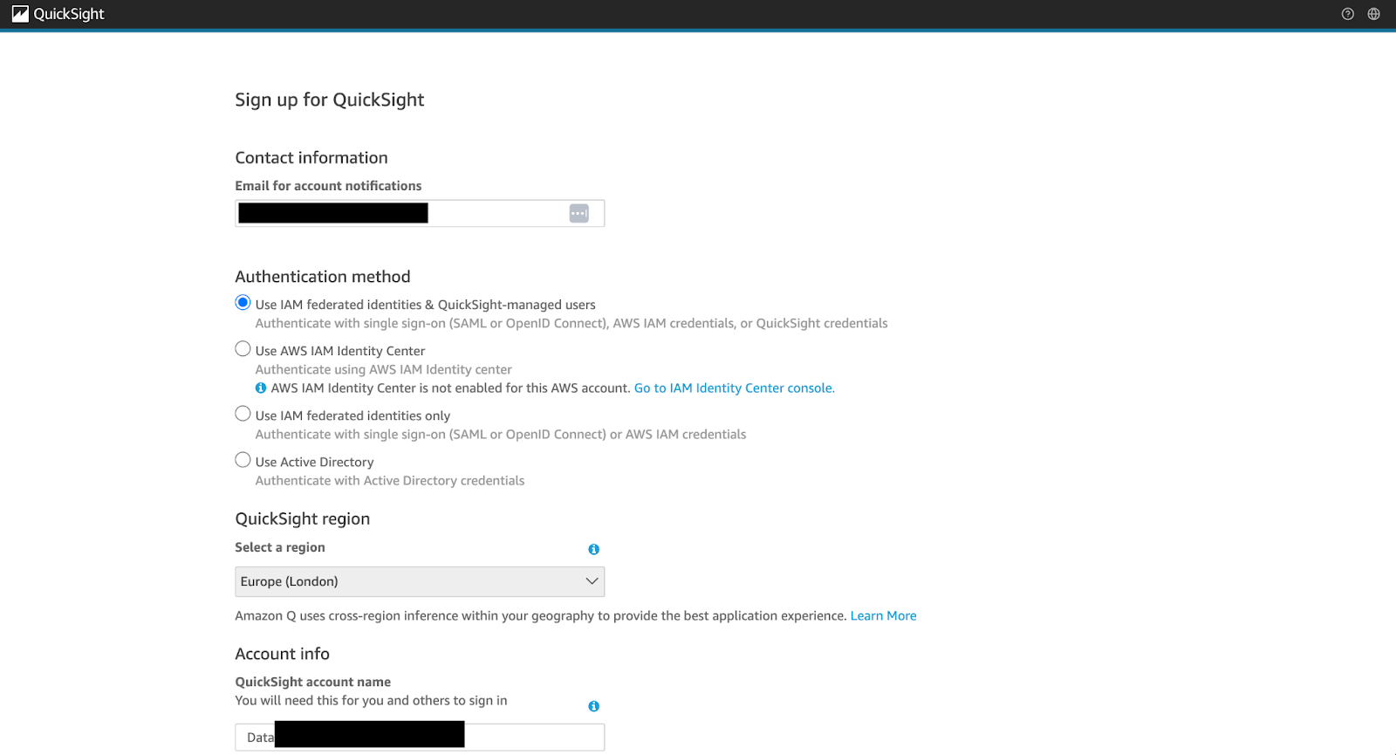Click the 'QuickSight region' heading
Screen dimensions: 1396x755
pos(303,519)
